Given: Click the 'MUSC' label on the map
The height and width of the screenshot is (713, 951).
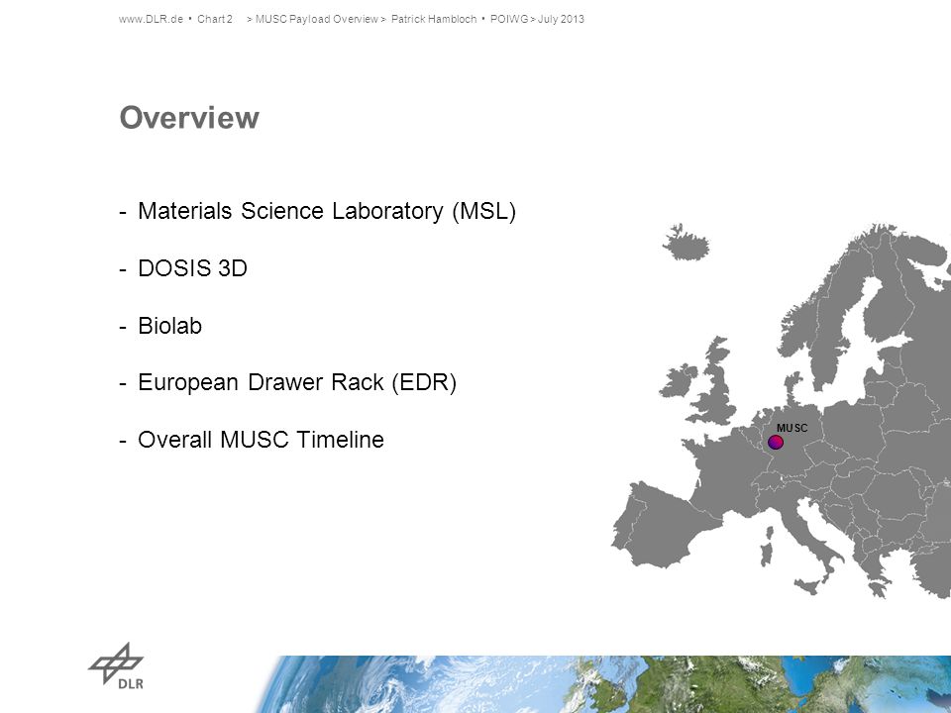Looking at the screenshot, I should (x=792, y=428).
